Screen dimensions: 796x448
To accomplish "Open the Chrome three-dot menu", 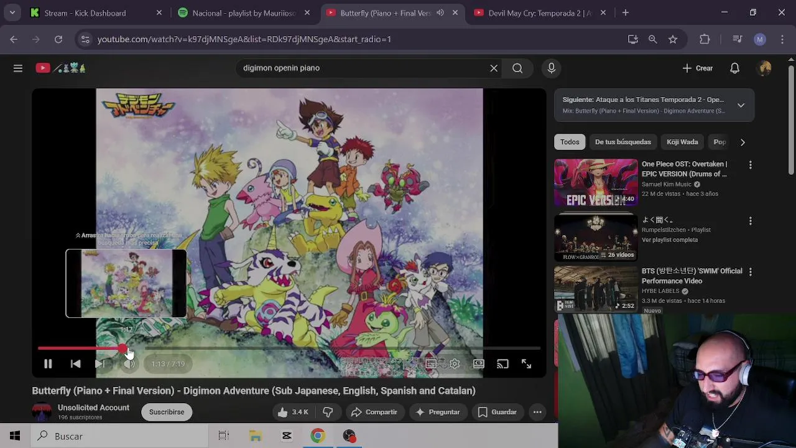I will (782, 39).
